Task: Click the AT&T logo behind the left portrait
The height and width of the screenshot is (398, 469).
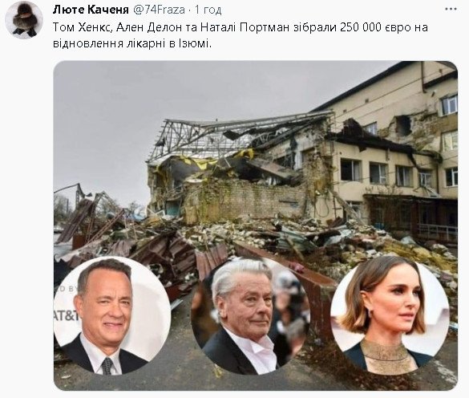Action: point(66,315)
